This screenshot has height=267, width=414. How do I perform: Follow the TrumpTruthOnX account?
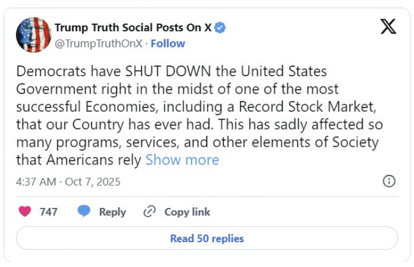(168, 43)
